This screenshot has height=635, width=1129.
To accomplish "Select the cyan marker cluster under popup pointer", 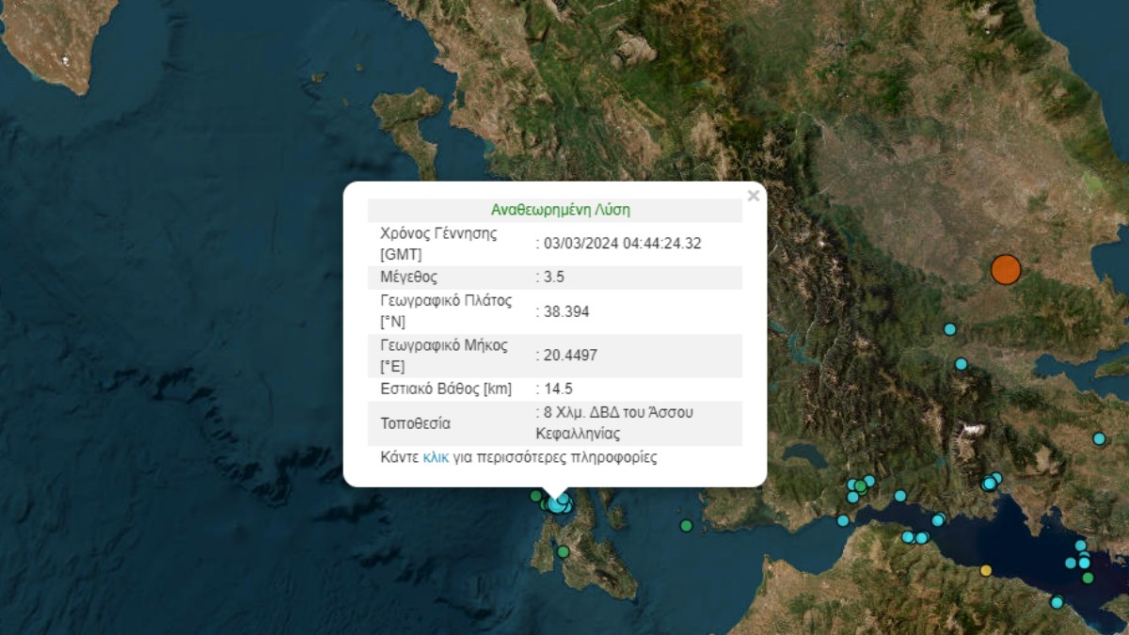I will coord(559,505).
